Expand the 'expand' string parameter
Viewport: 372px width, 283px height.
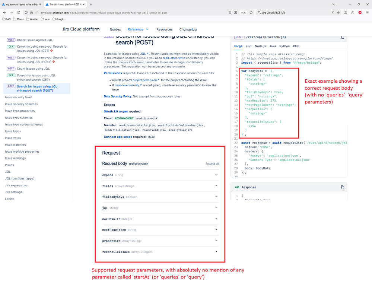(160, 175)
